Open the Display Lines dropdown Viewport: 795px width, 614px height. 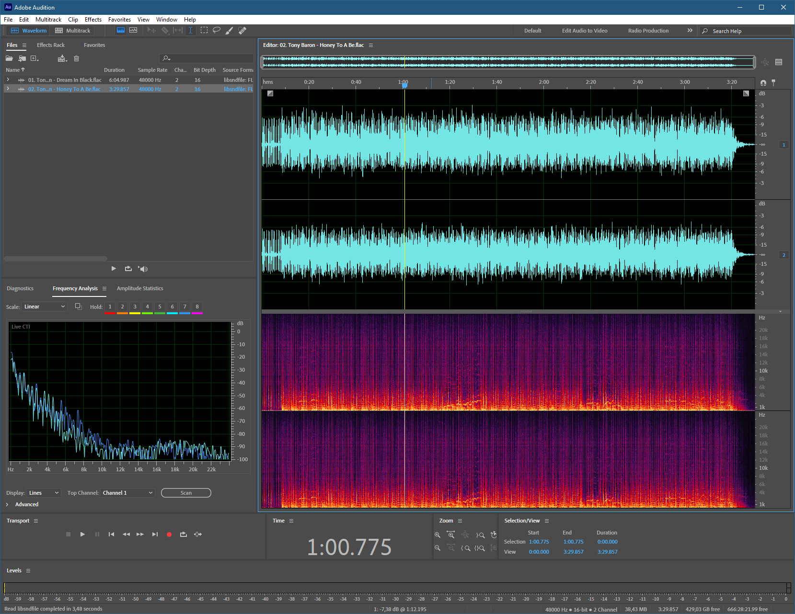click(44, 493)
